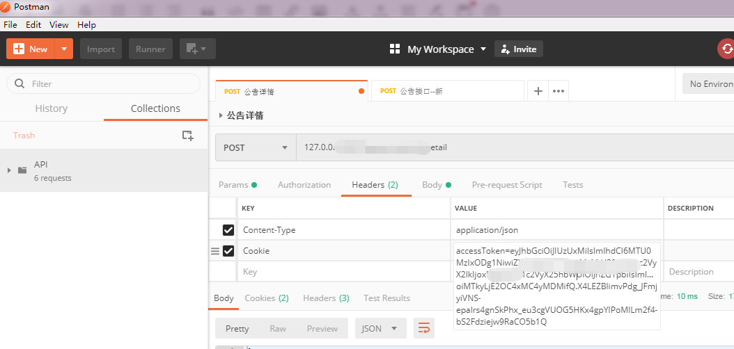This screenshot has height=349, width=734.
Task: Open the new window options icon
Action: [197, 49]
